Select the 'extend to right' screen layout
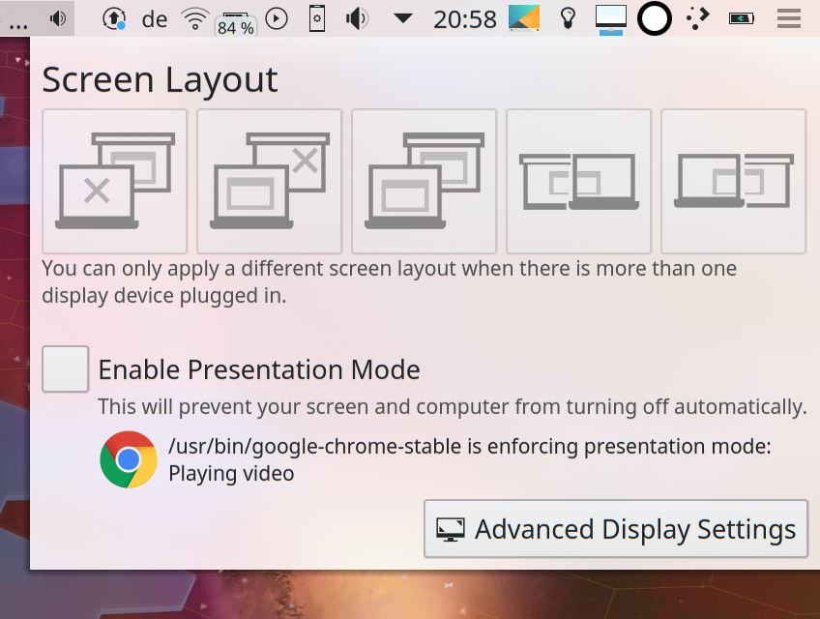820x619 pixels. click(x=733, y=181)
